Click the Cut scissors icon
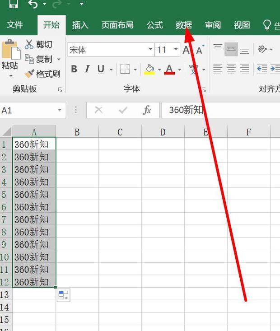Screen dimensions: 280x331 [x=29, y=44]
